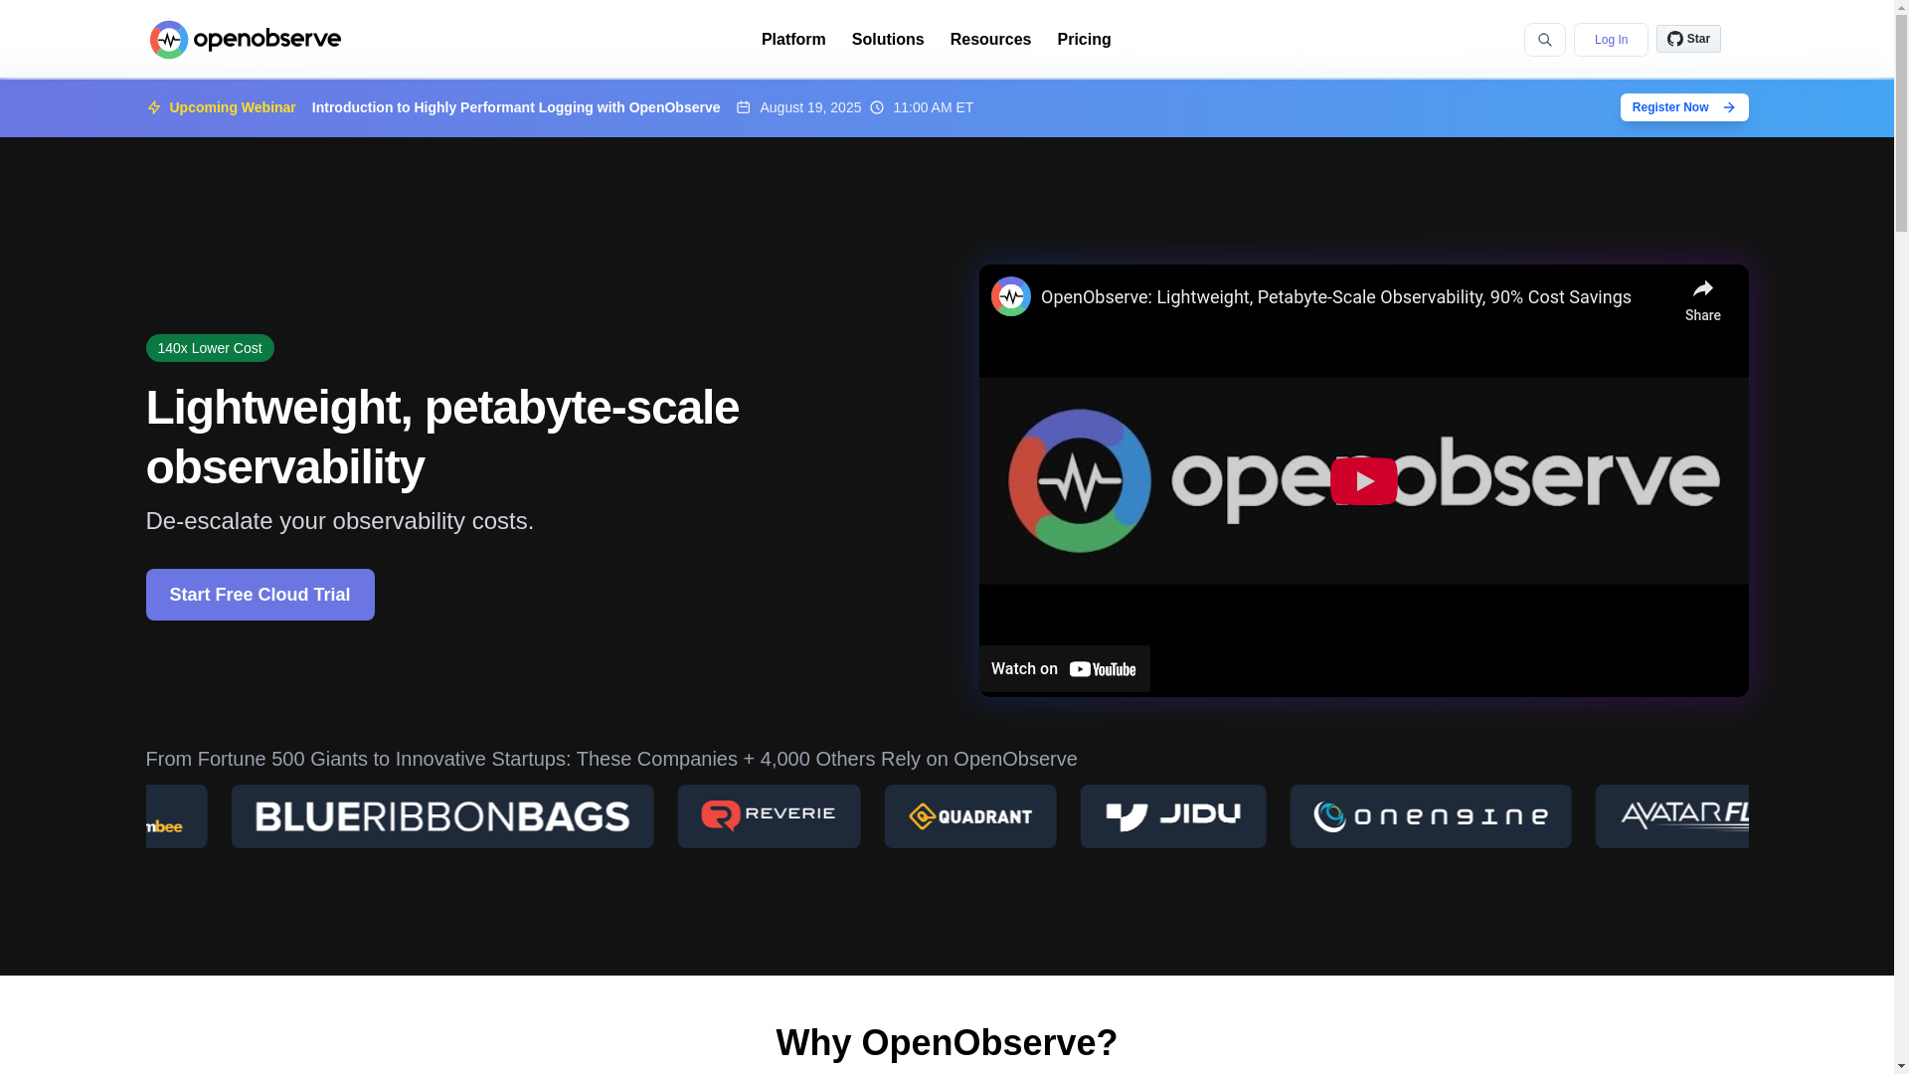Click the Onengine company logo

(x=1431, y=816)
